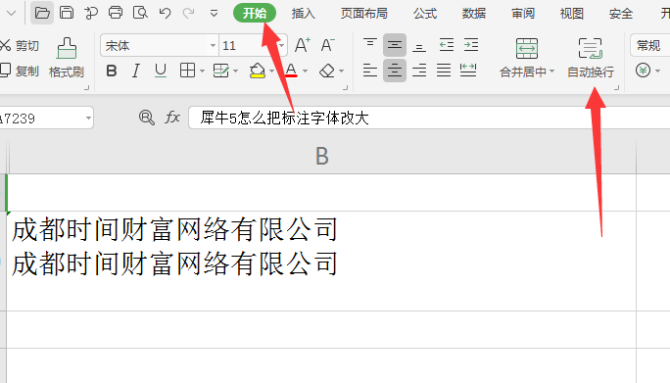Click the Increase Font Size A+ icon
The image size is (670, 383).
click(303, 45)
